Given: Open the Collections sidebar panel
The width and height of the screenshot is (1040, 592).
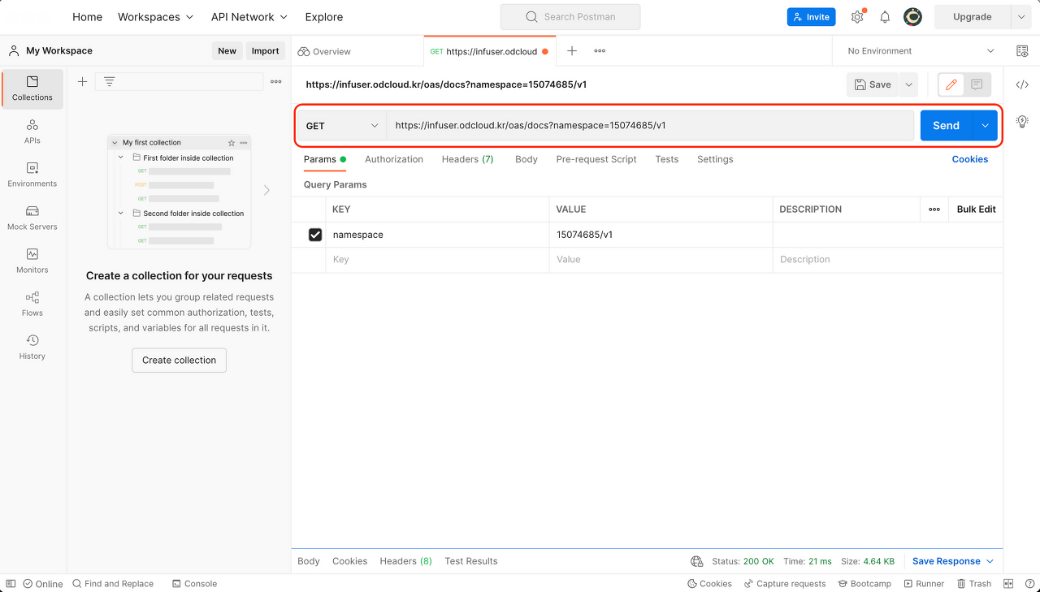Looking at the screenshot, I should coord(32,89).
